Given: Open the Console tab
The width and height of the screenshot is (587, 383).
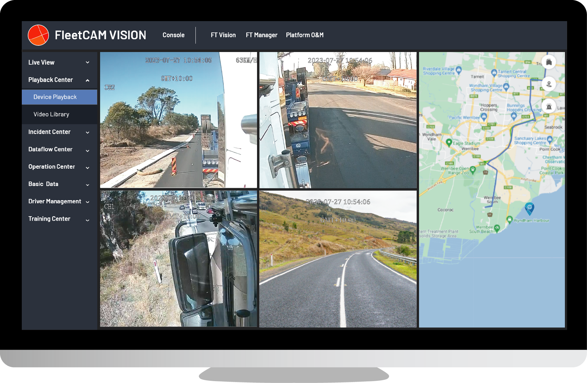Looking at the screenshot, I should point(173,35).
